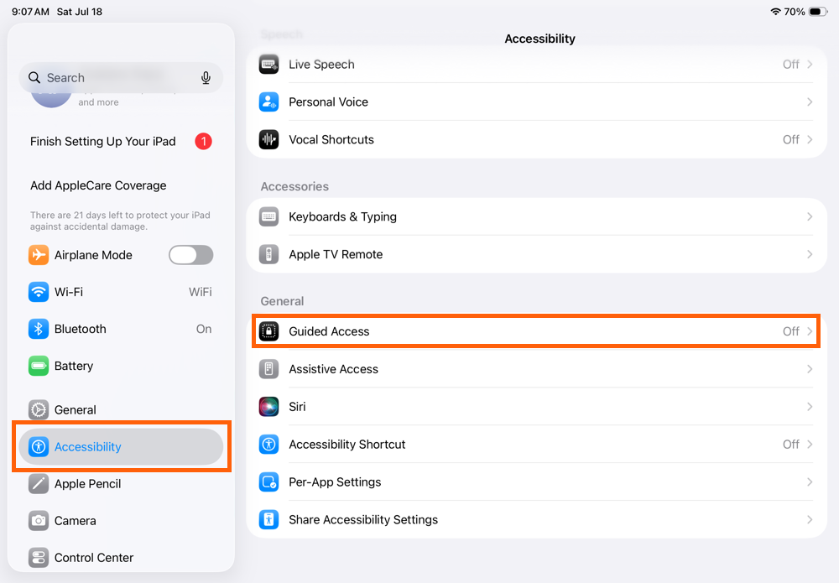This screenshot has width=839, height=583.
Task: Select Apple Pencil label in sidebar
Action: pyautogui.click(x=88, y=483)
